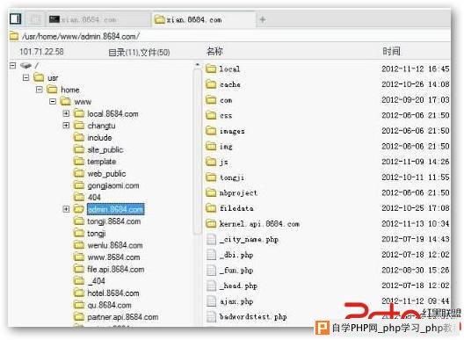Screen dimensions: 464x340
Task: Click the grayed icon beside layout button
Action: click(35, 19)
